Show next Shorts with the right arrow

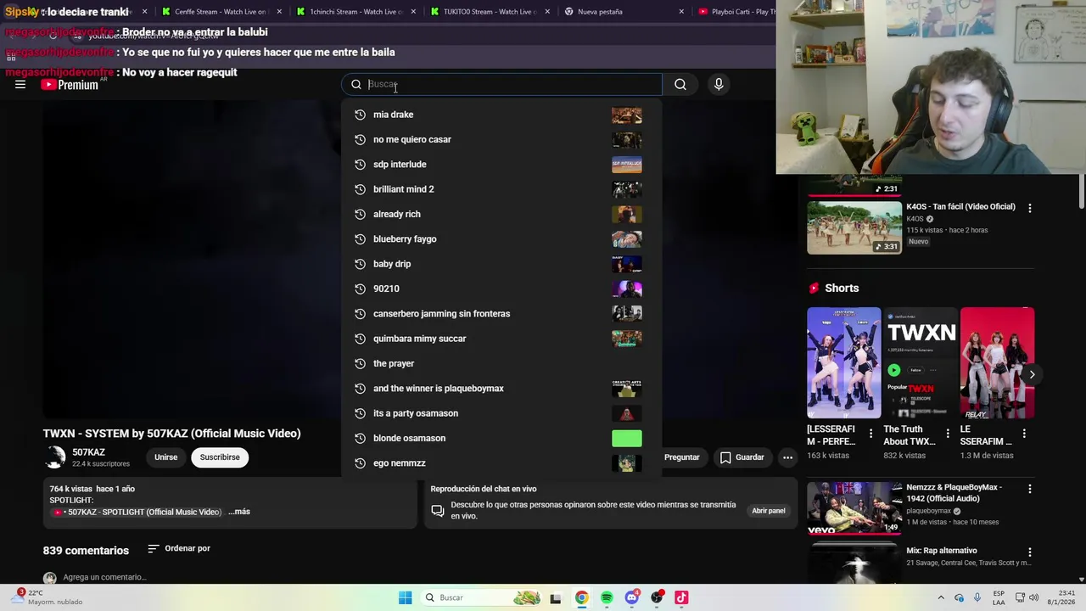(1032, 374)
